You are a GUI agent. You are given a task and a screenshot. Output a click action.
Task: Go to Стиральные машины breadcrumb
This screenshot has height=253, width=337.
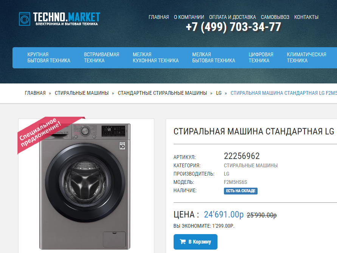[82, 93]
